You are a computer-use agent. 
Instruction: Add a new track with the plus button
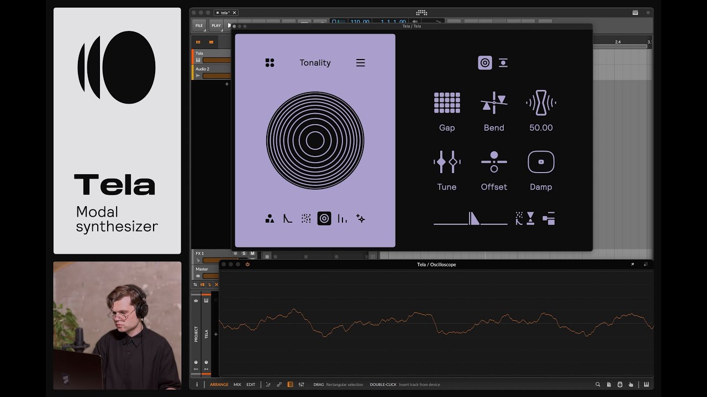pos(226,84)
